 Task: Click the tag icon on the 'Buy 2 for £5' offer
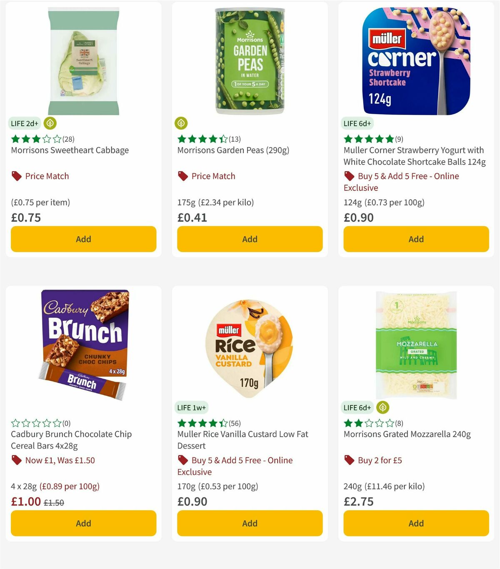tap(349, 460)
